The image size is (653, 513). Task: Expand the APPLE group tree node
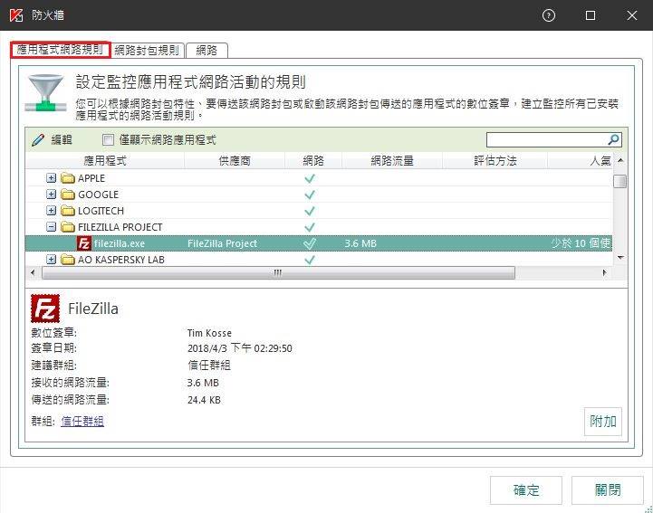coord(52,178)
